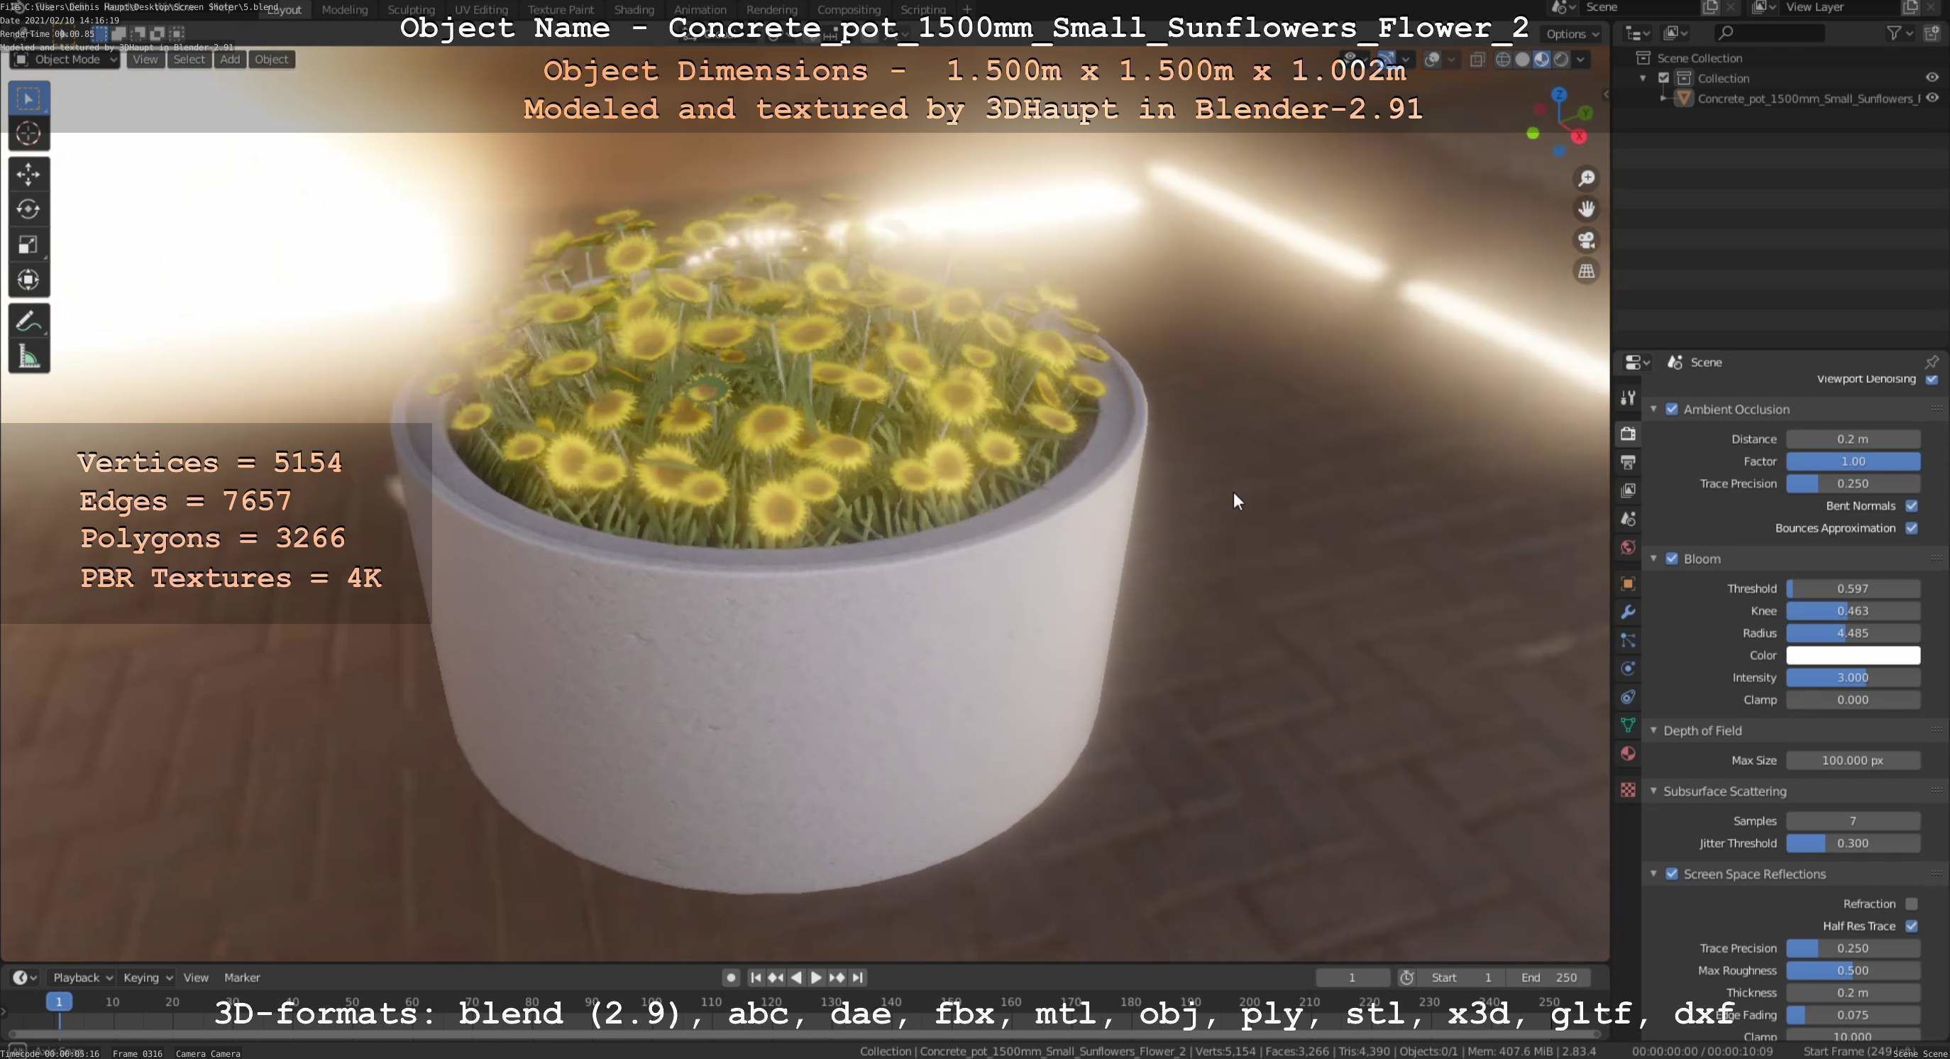Open the View Layer properties tab
This screenshot has width=1950, height=1059.
coord(1629,490)
